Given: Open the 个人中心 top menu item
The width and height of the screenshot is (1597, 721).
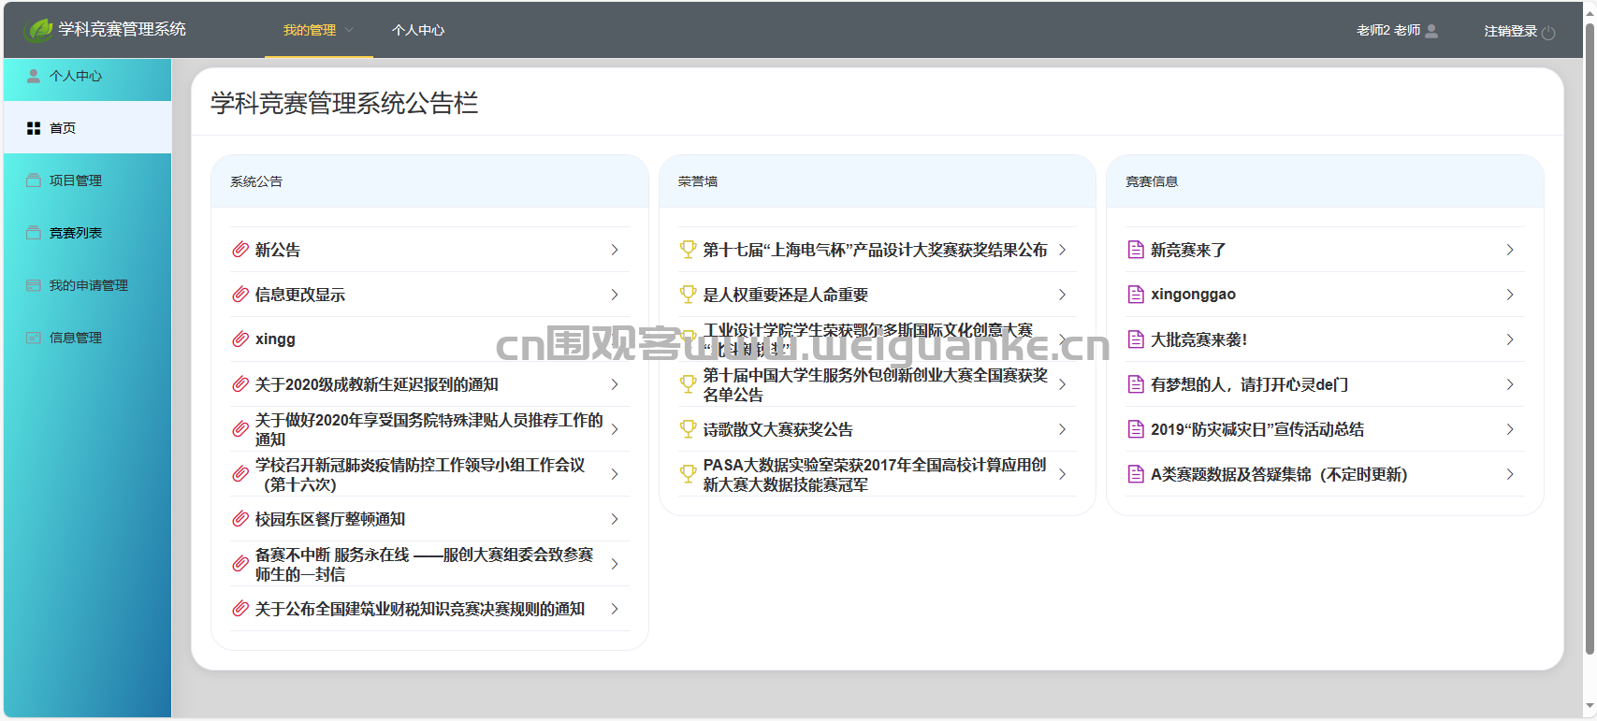Looking at the screenshot, I should pyautogui.click(x=418, y=30).
